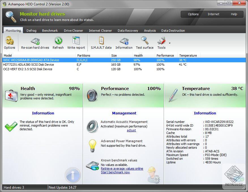Open the gear Options toolbar icon
Image resolution: width=248 pixels, height=192 pixels.
pyautogui.click(x=10, y=40)
